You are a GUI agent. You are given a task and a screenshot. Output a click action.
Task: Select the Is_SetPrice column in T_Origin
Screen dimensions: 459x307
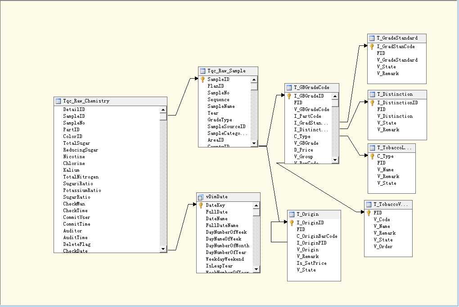[x=312, y=263]
